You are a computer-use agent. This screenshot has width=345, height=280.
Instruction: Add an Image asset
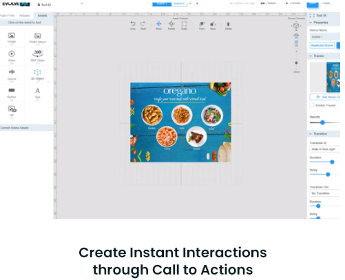tap(12, 38)
